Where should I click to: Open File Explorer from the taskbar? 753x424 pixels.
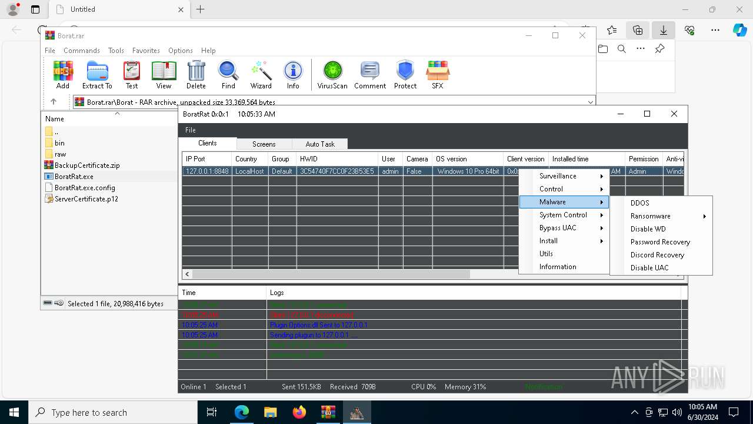(270, 412)
